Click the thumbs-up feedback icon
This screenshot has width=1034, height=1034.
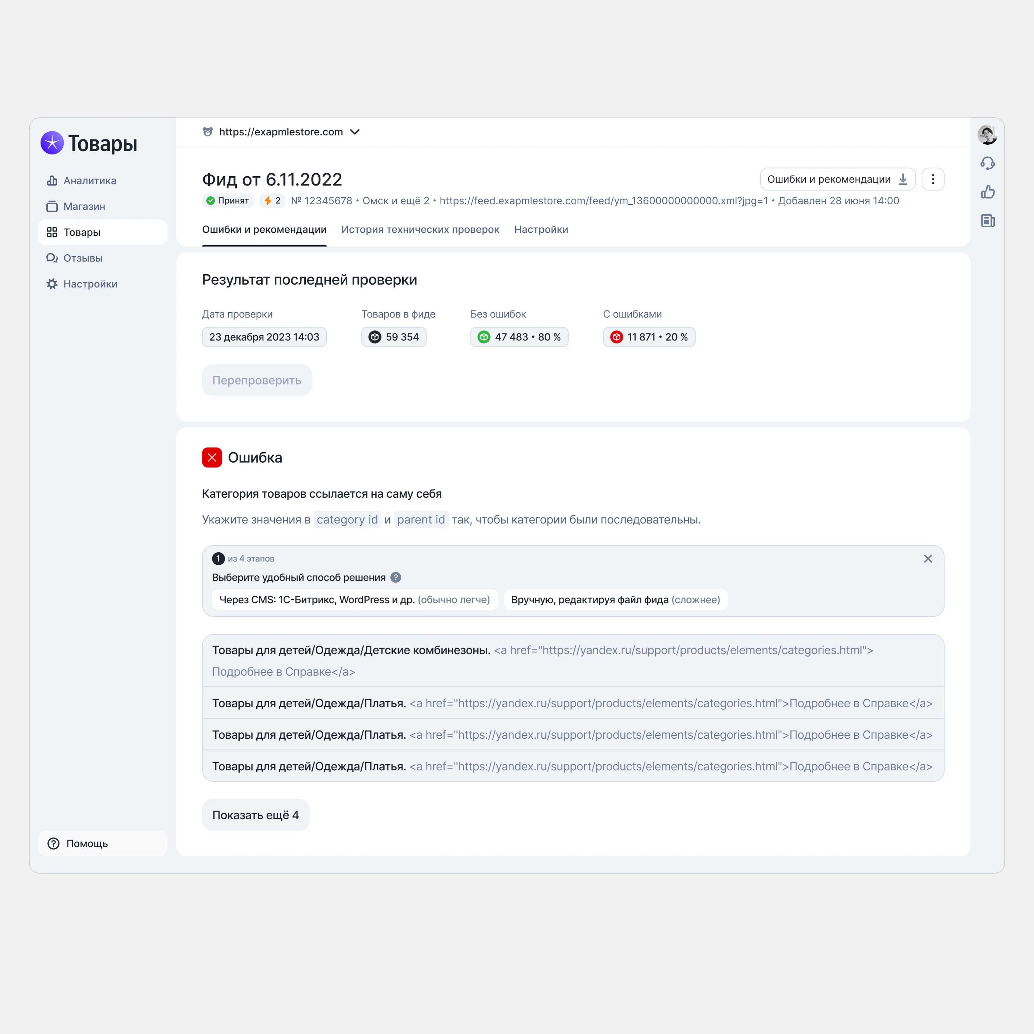[x=987, y=192]
